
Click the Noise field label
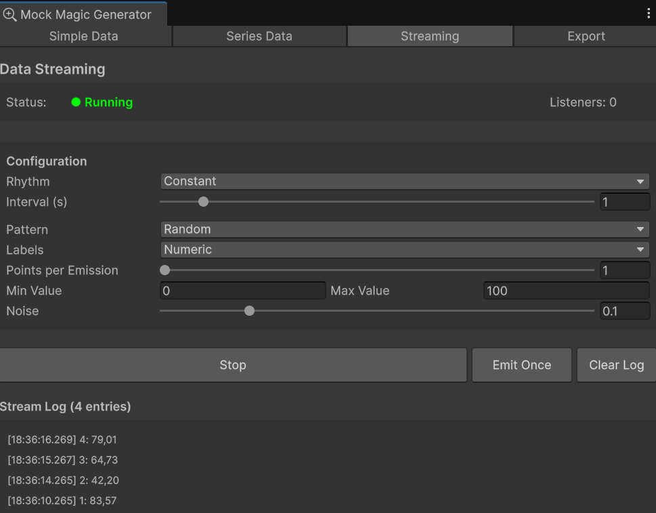click(x=22, y=311)
